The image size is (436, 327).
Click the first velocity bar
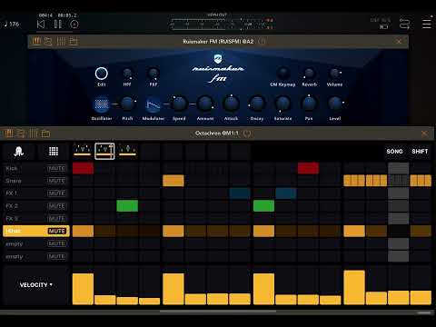click(x=83, y=289)
